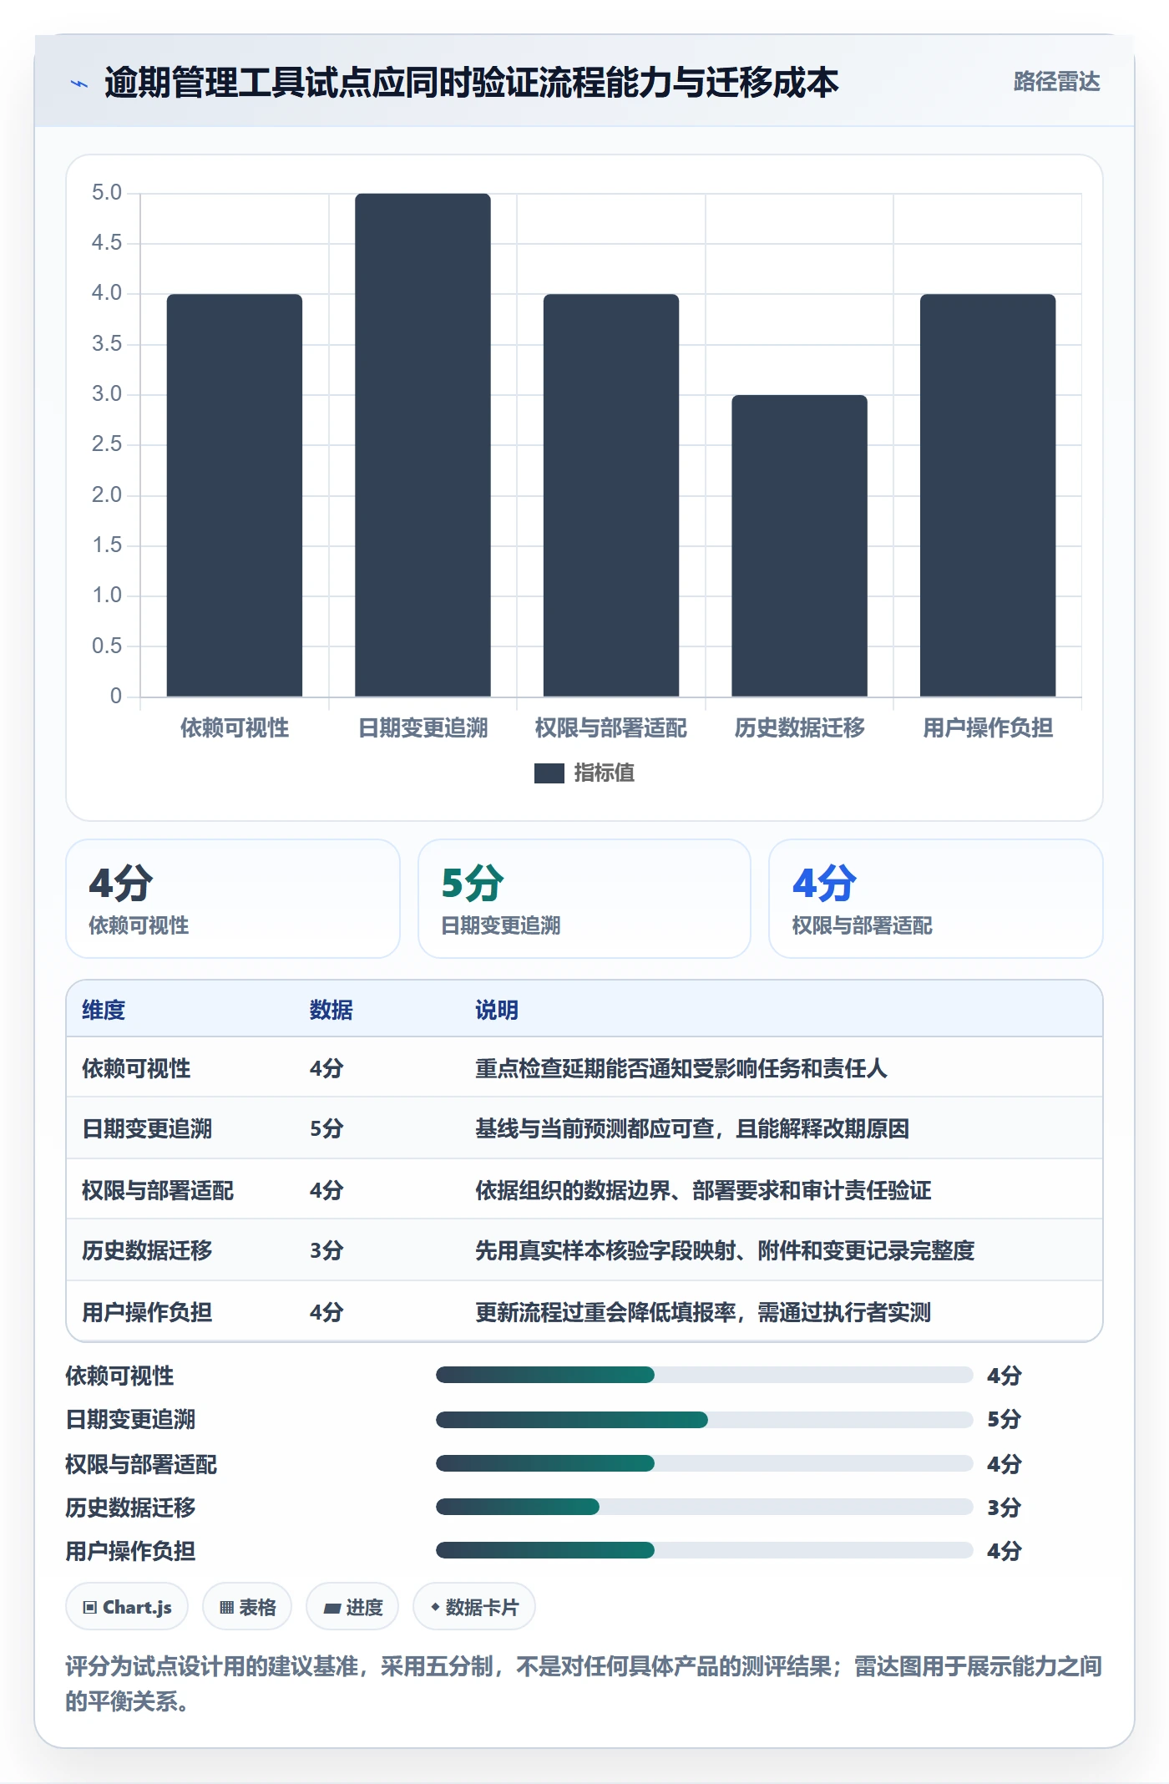Click the 用户操作负担 progress bar

coord(704,1550)
